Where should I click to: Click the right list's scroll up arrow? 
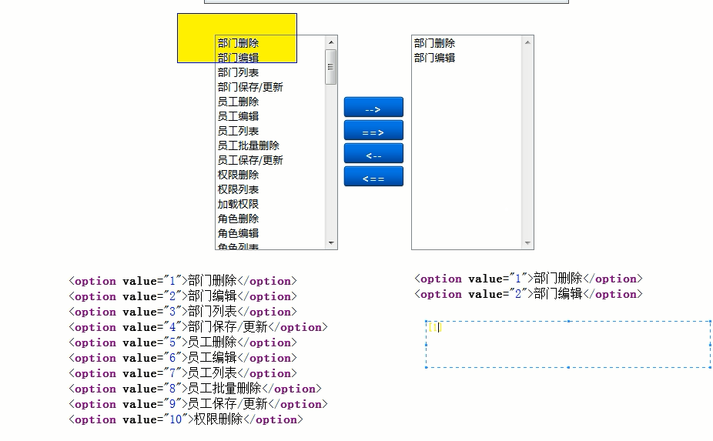(x=527, y=42)
